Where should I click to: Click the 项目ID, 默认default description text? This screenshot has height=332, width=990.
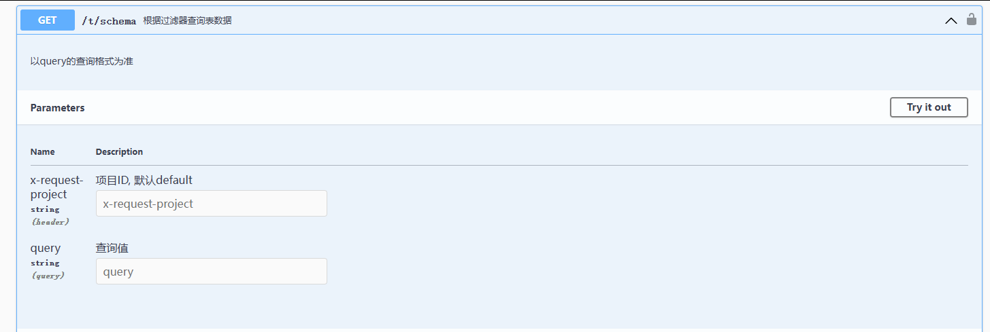coord(144,180)
